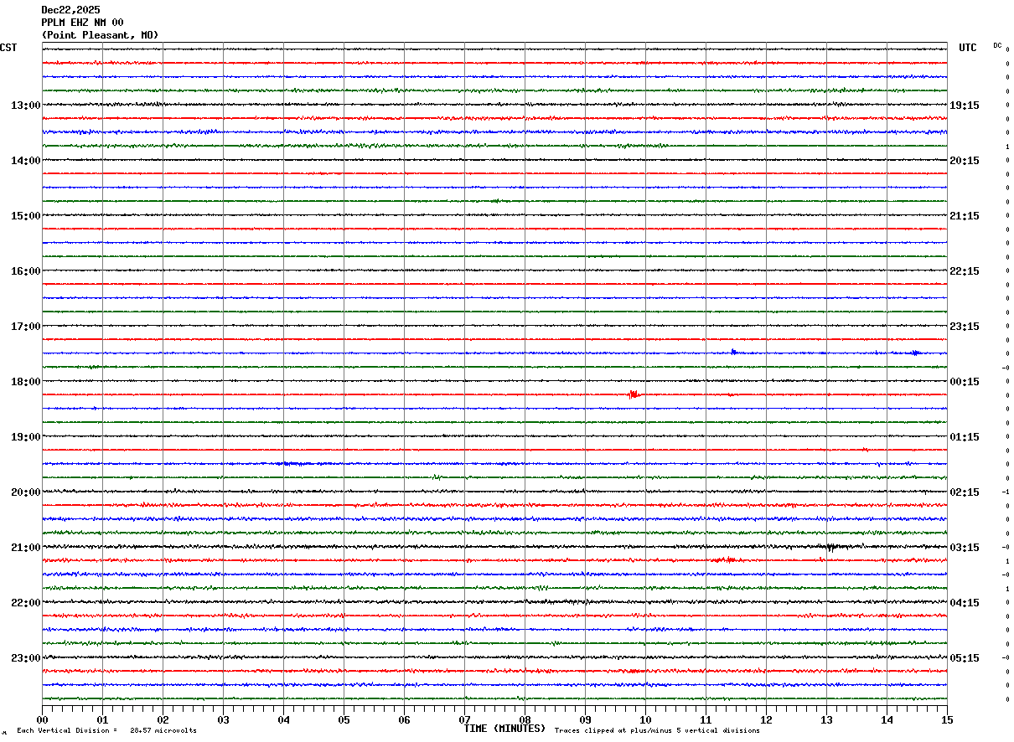Click the 01:15 UTC time label
This screenshot has width=1014, height=742.
coord(965,437)
